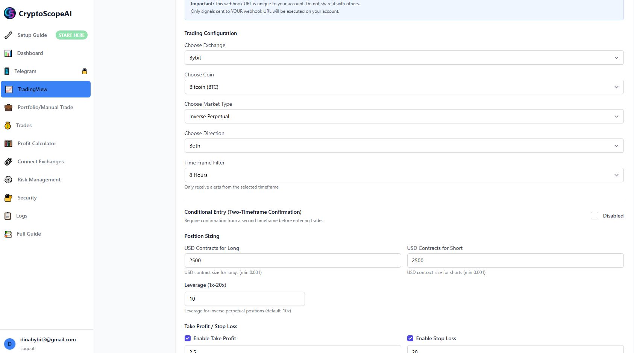Screen dimensions: 634x353
Task: Uncheck Enable Take Profit
Action: (x=188, y=338)
